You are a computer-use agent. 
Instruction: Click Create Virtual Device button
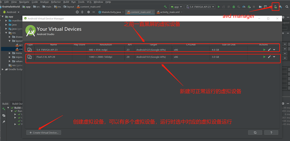(x=43, y=133)
